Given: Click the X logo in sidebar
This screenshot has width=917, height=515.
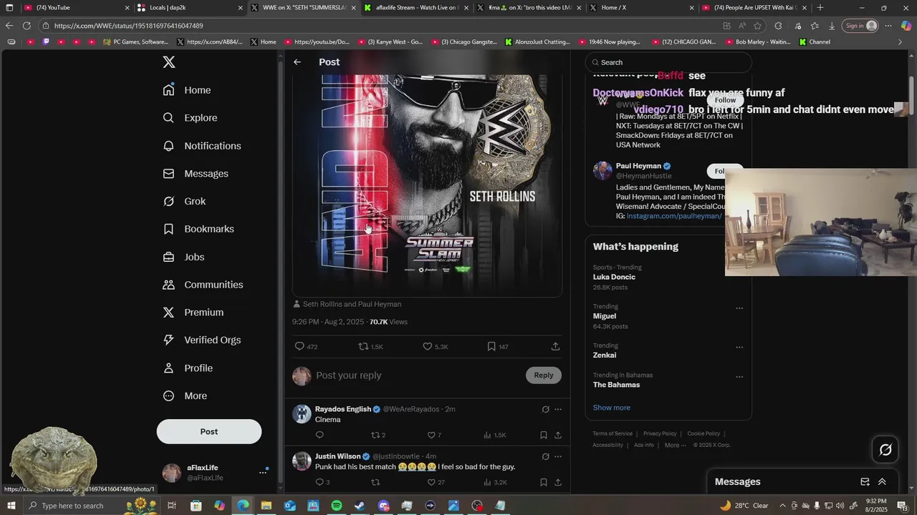Looking at the screenshot, I should 169,62.
